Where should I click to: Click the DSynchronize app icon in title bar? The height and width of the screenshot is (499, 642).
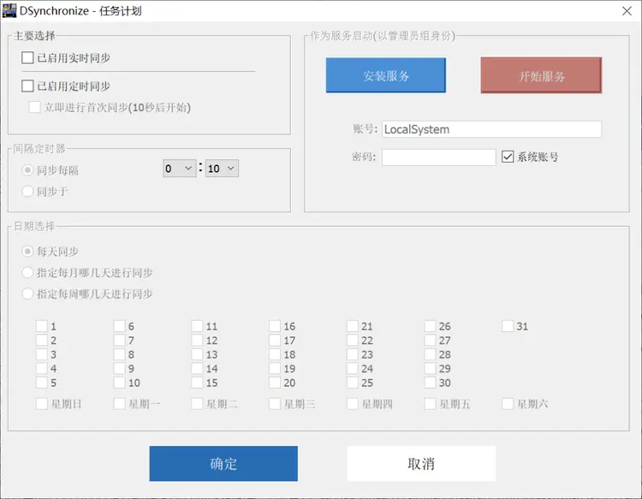pos(9,10)
